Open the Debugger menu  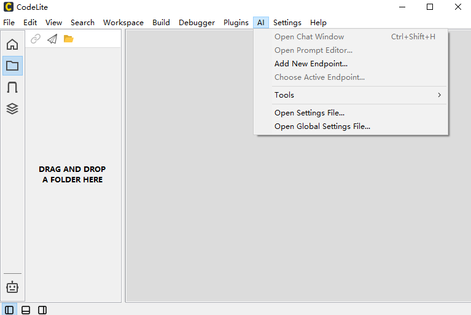pyautogui.click(x=197, y=23)
